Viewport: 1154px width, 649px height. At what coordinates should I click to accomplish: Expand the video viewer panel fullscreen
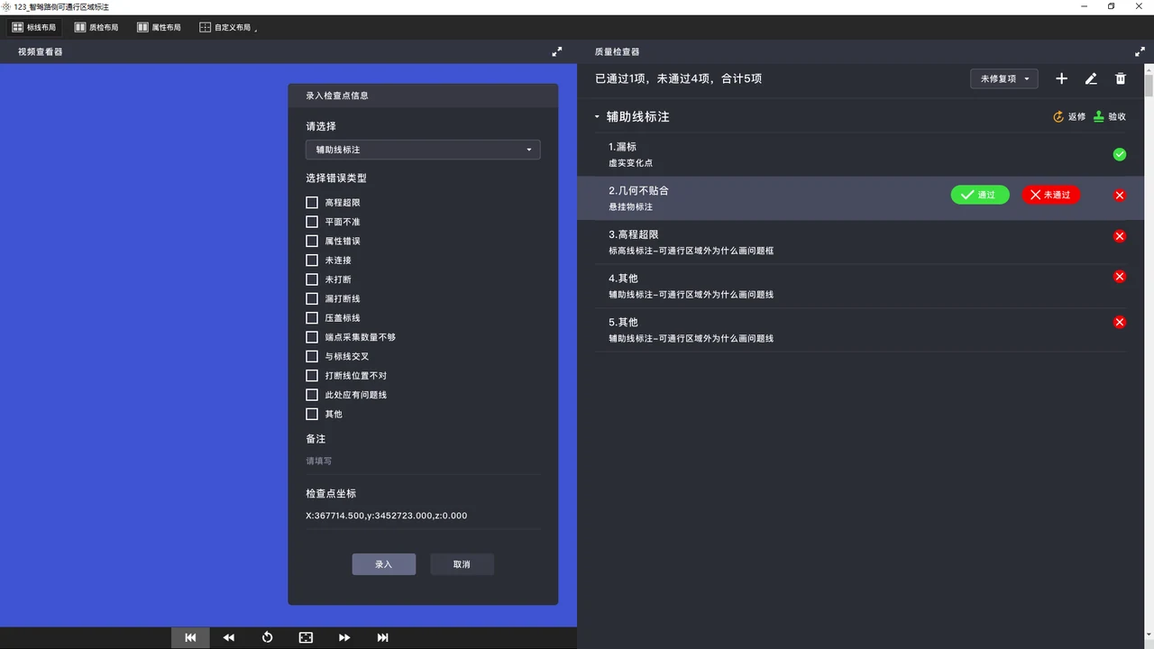557,52
